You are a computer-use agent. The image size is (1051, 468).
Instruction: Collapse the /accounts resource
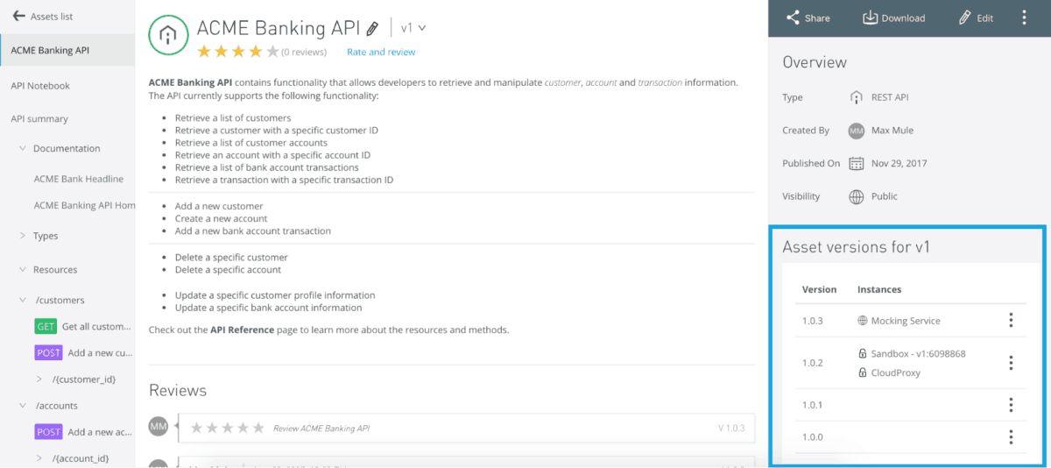[22, 406]
